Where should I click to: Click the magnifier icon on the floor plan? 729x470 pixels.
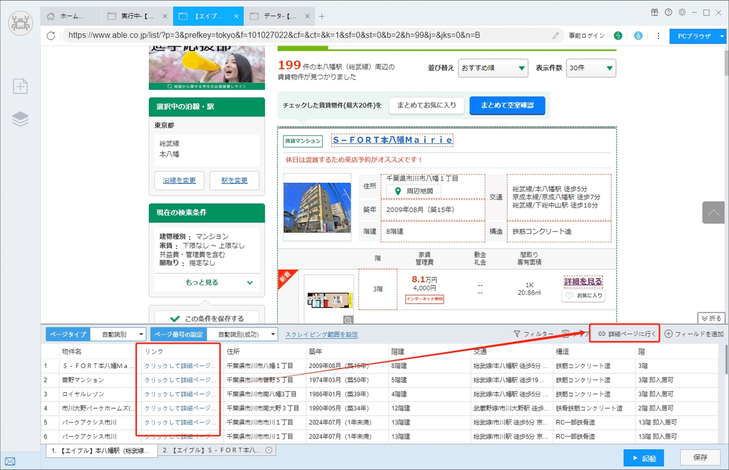347,319
